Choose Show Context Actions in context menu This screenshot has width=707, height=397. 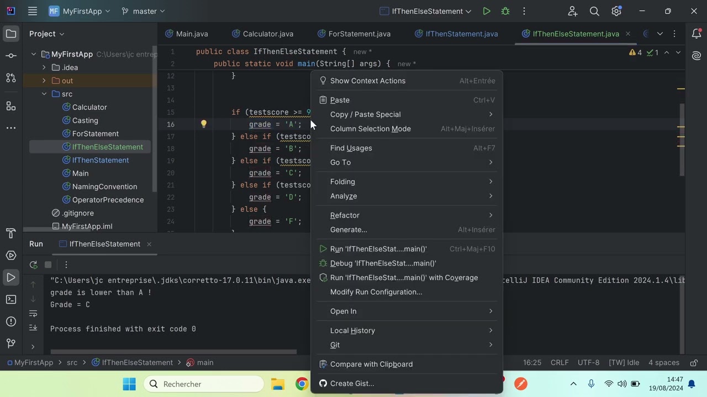408,81
